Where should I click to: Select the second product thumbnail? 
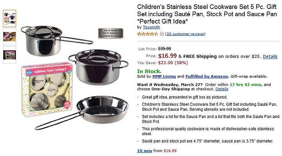tap(9, 37)
